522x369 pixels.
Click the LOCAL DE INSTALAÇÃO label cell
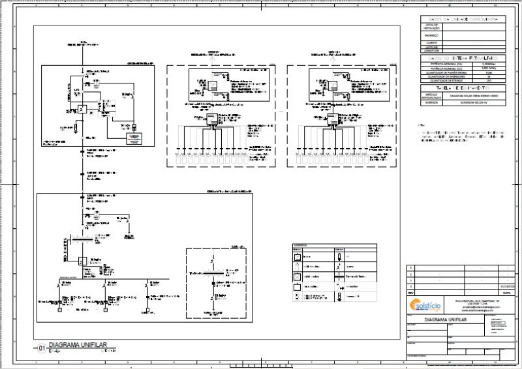[432, 27]
